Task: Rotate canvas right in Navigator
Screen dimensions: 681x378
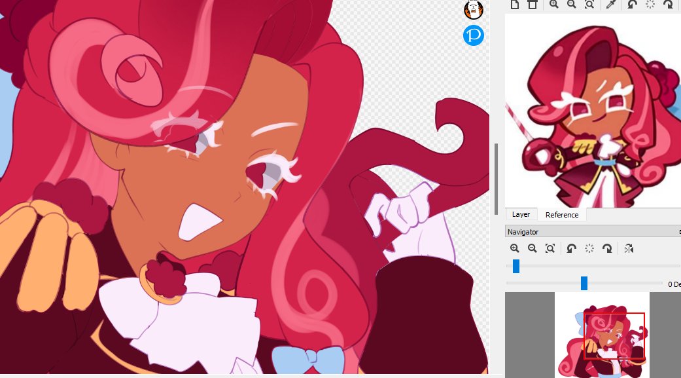Action: coord(607,248)
